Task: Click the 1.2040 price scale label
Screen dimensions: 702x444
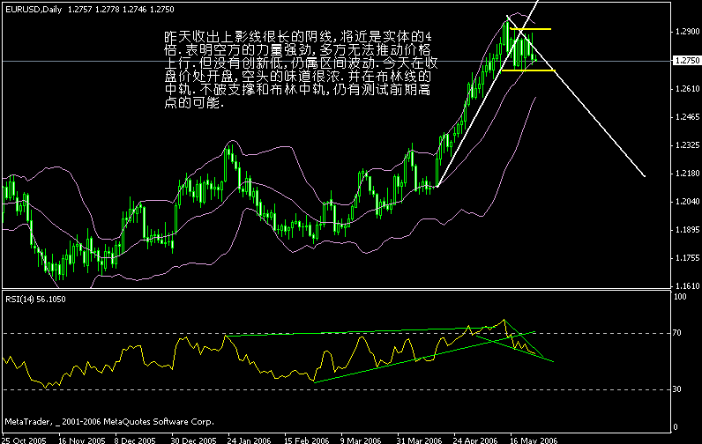Action: (687, 202)
